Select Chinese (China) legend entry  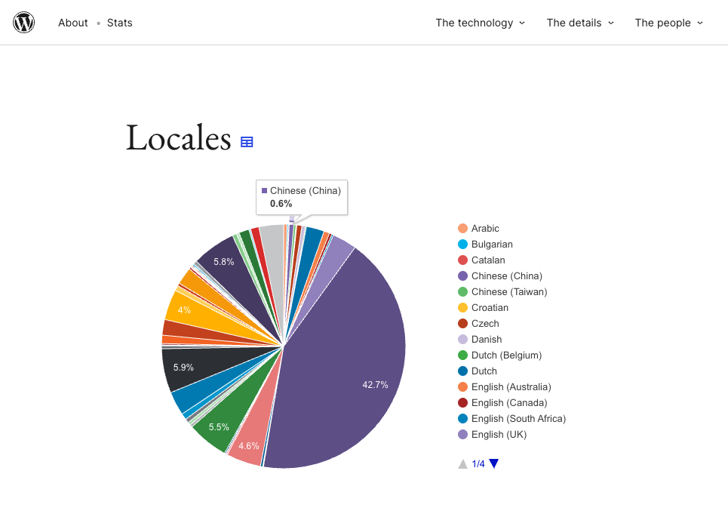pyautogui.click(x=506, y=276)
